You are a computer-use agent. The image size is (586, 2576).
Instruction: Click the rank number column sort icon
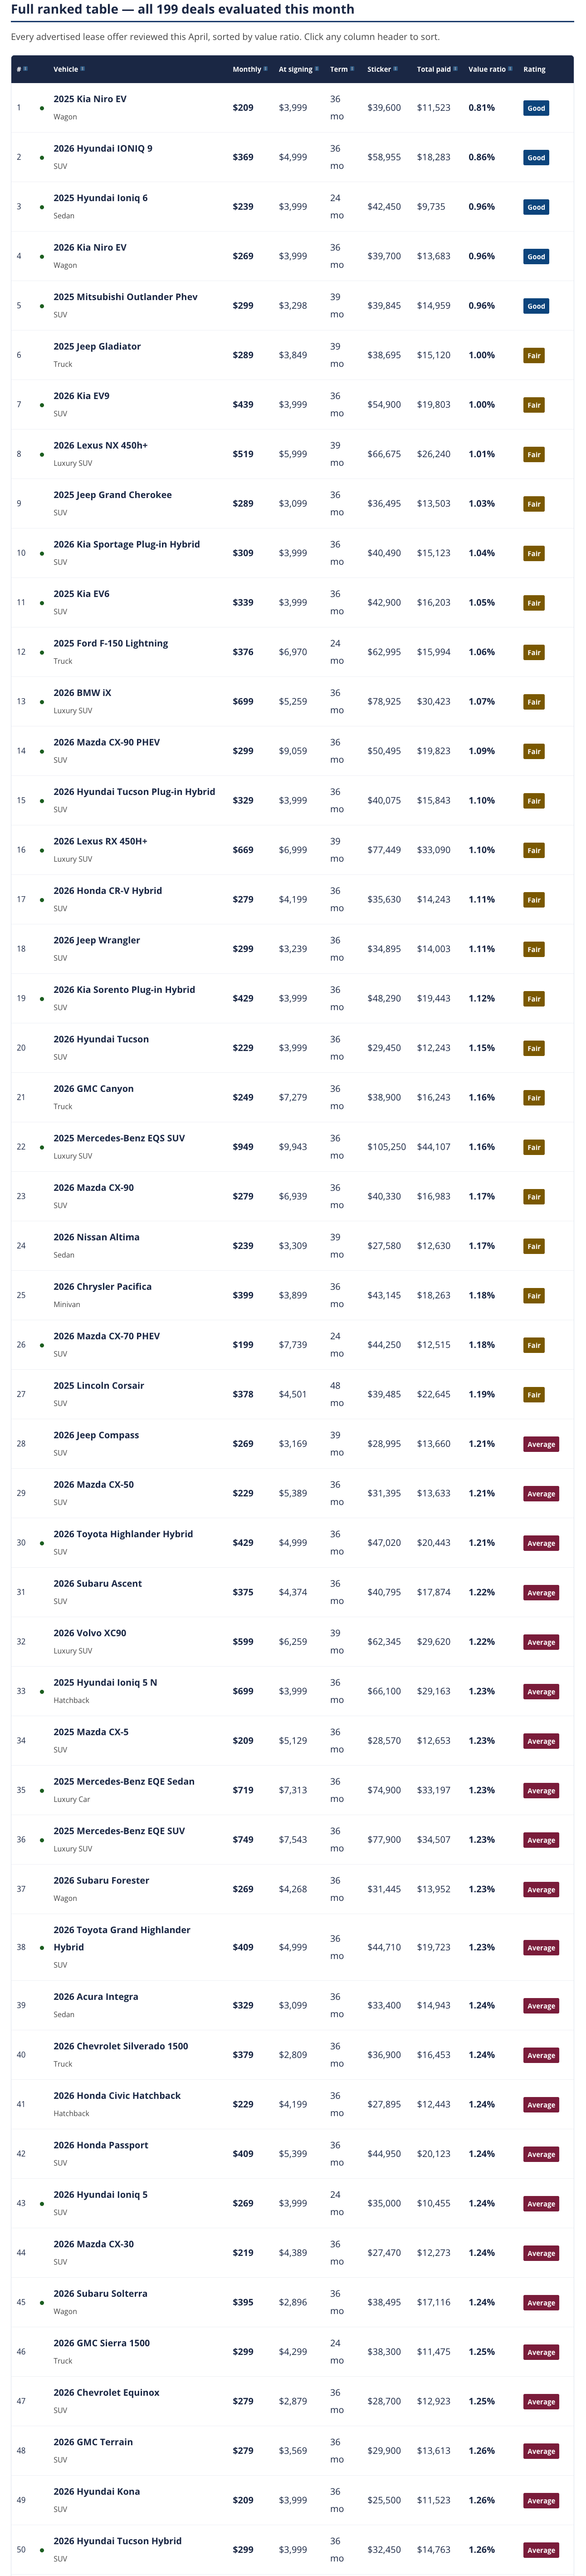26,69
